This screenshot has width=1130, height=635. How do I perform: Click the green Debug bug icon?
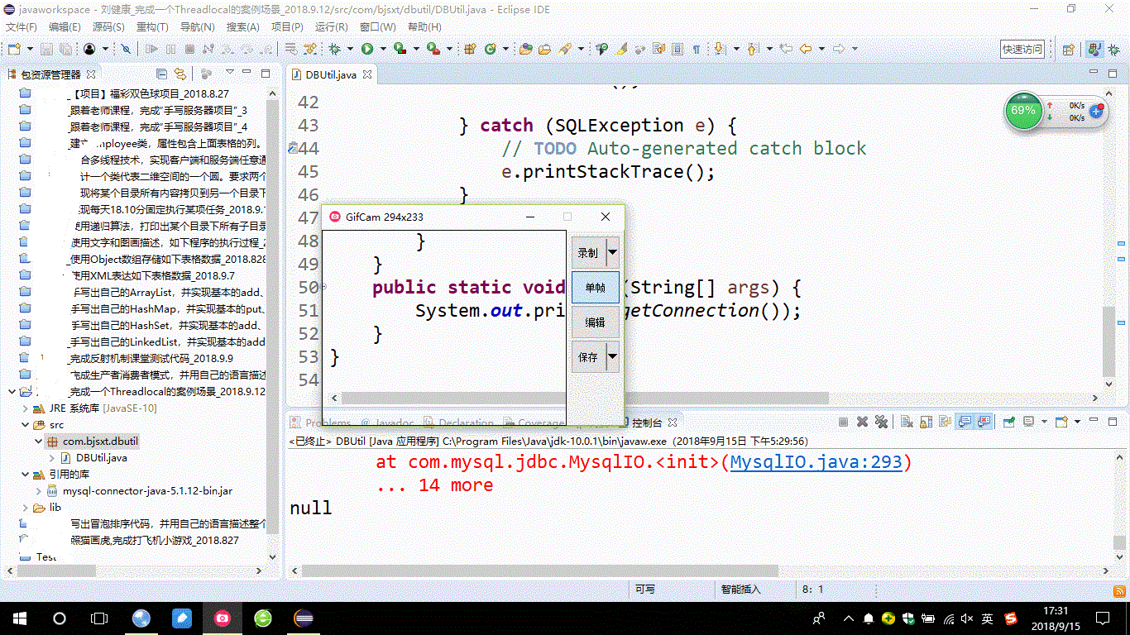pyautogui.click(x=334, y=49)
